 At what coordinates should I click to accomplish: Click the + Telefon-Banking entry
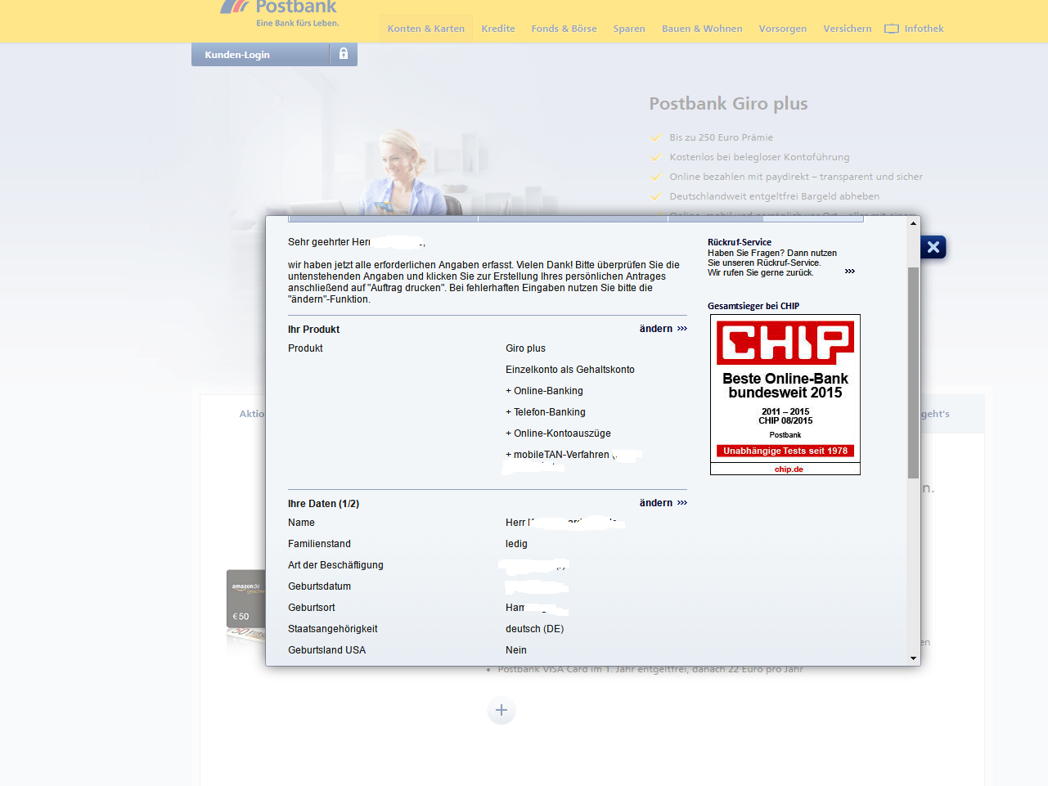[x=546, y=412]
